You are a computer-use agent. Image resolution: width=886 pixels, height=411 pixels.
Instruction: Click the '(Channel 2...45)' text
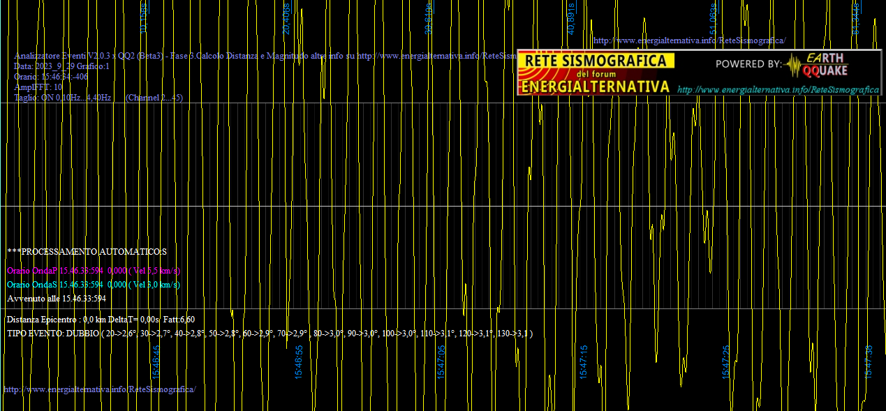point(154,98)
